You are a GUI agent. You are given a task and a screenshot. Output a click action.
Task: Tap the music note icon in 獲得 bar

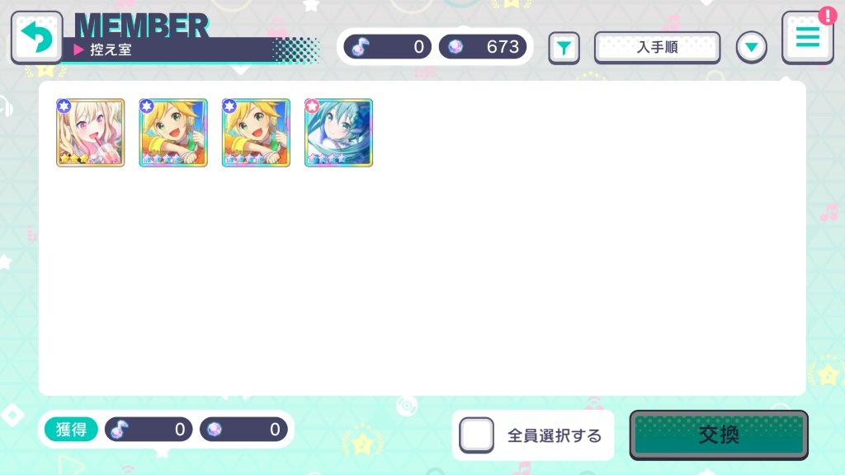click(x=119, y=429)
